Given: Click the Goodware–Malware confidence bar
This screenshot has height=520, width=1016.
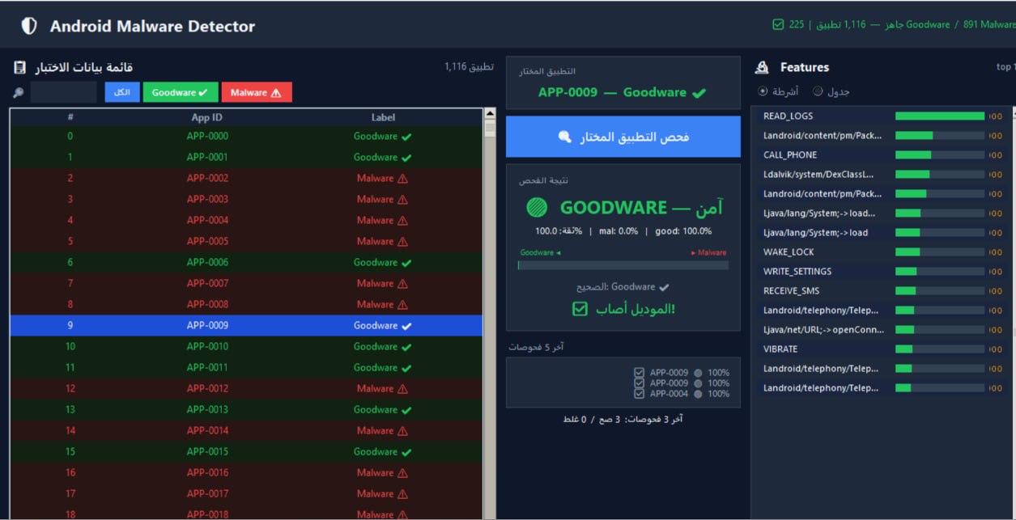Looking at the screenshot, I should pyautogui.click(x=623, y=264).
